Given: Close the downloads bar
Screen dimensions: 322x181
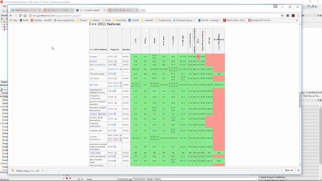Looking at the screenshot, I should tap(298, 170).
